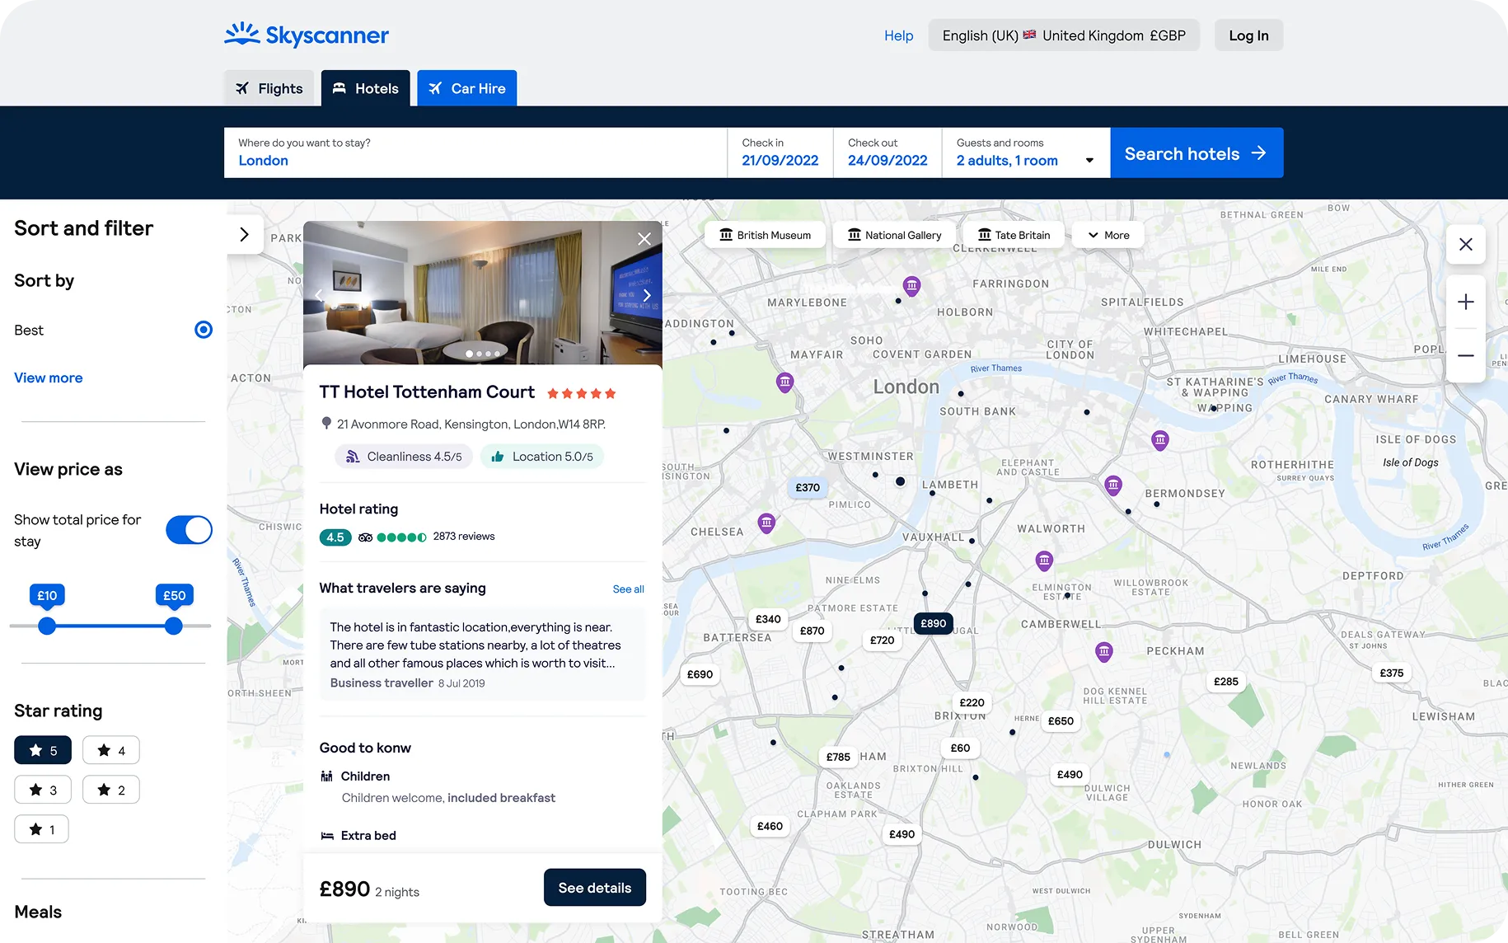Click the Location 5.0/5 badge
Viewport: 1508px width, 943px height.
[542, 457]
